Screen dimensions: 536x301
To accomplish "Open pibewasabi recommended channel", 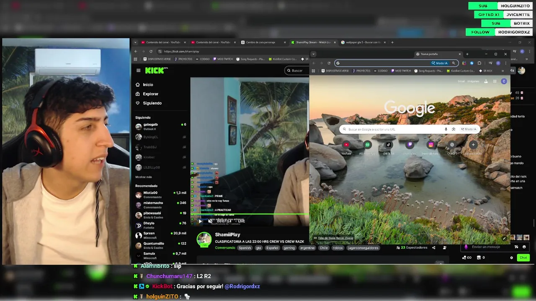I will pyautogui.click(x=161, y=215).
